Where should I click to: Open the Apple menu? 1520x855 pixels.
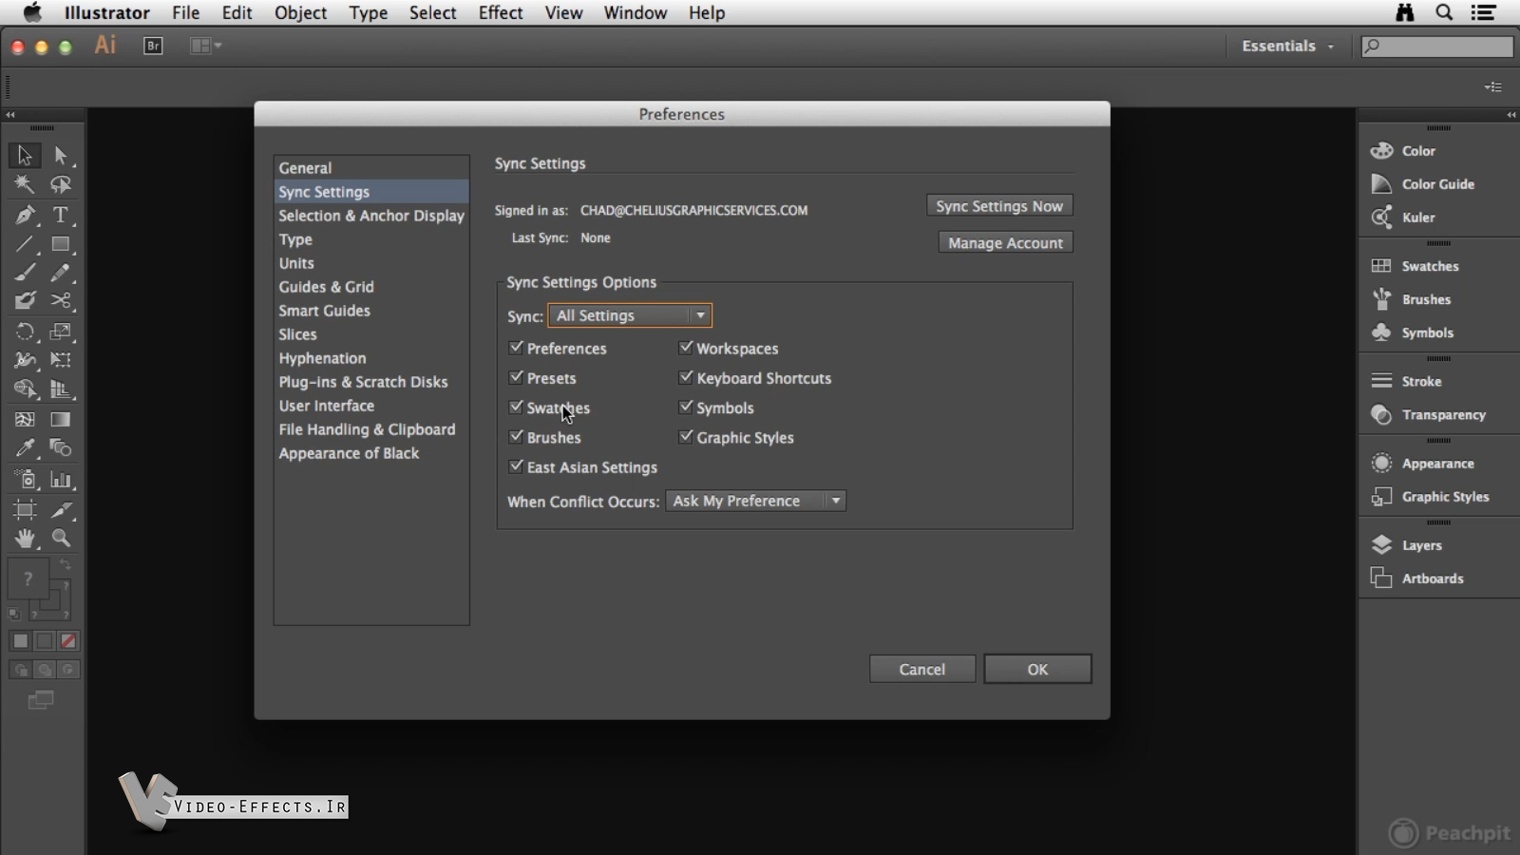[x=32, y=12]
